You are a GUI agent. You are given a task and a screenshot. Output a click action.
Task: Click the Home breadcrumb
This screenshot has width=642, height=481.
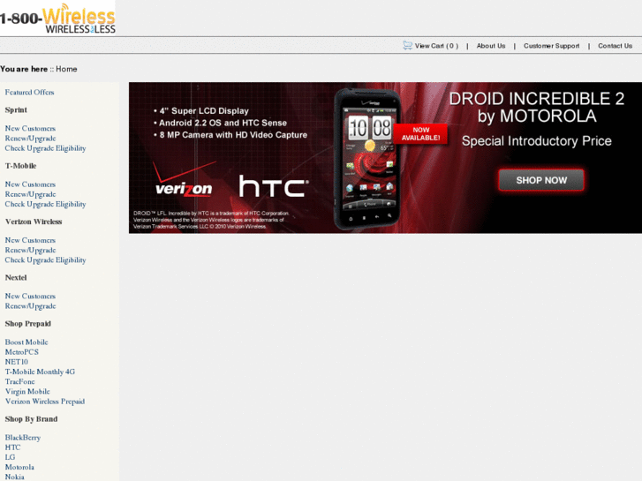(x=66, y=69)
